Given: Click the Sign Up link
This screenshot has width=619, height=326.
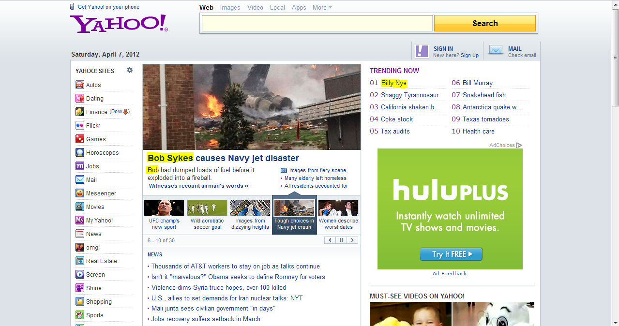Looking at the screenshot, I should point(469,56).
